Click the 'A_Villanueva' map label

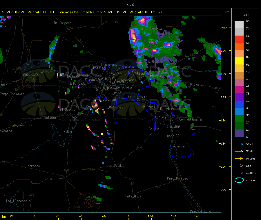tap(151, 29)
